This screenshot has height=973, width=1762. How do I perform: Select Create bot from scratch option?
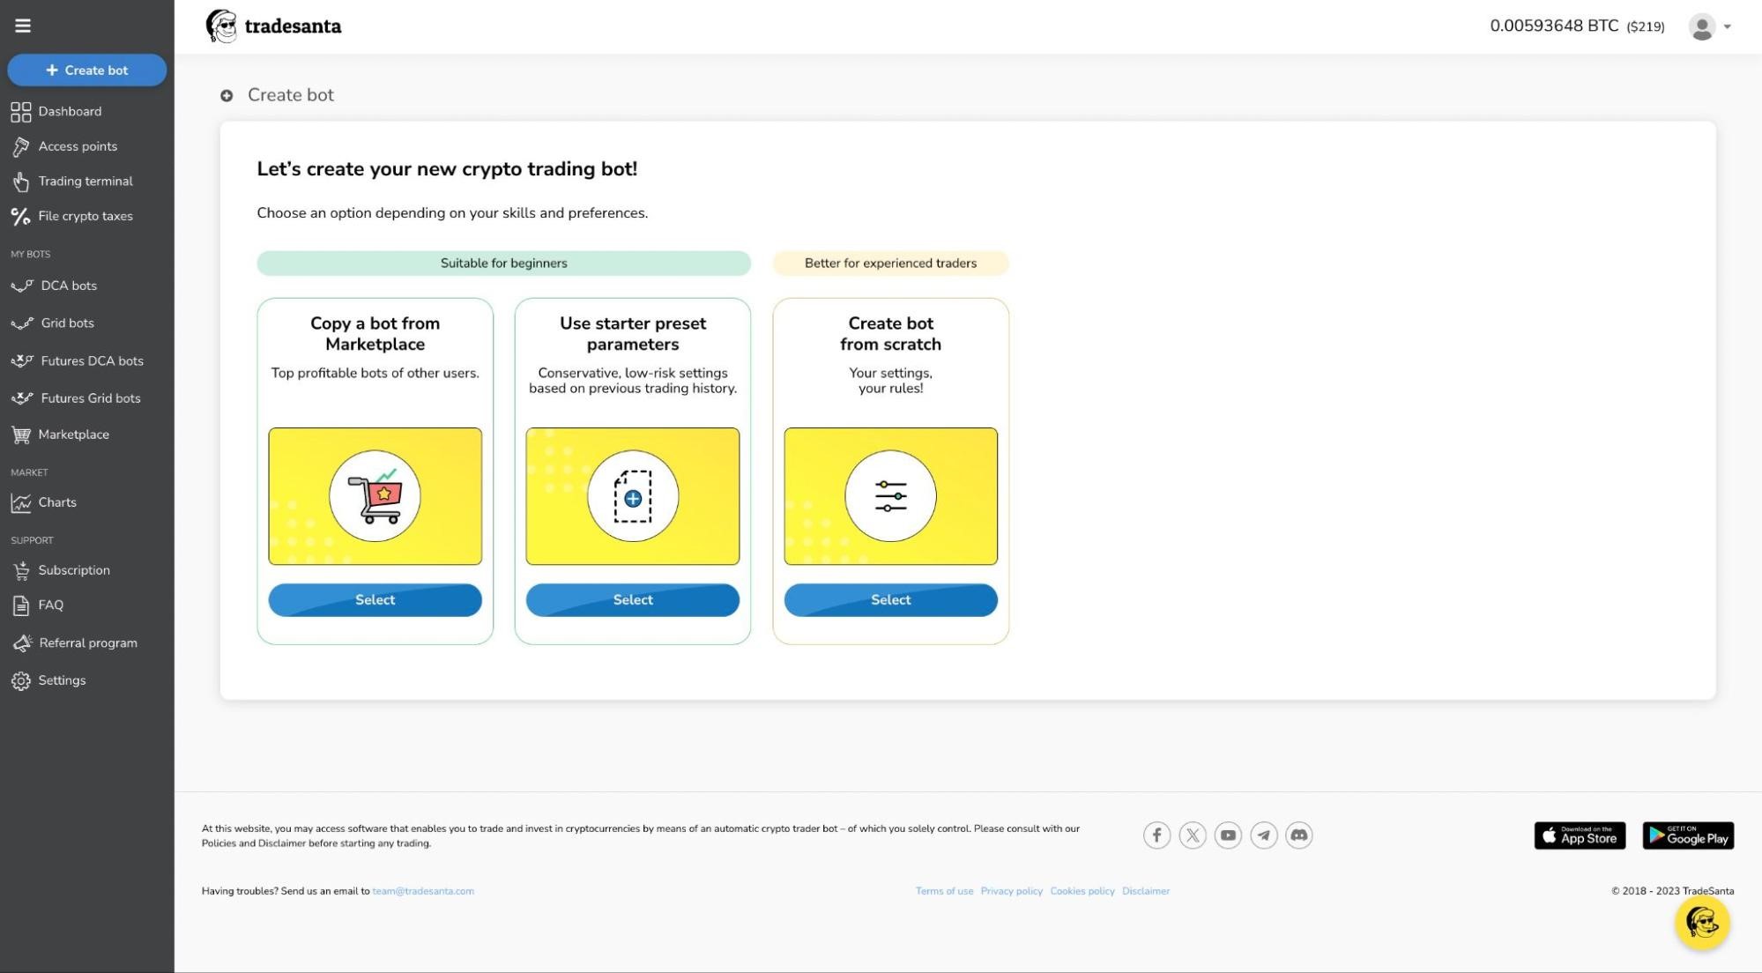click(890, 599)
